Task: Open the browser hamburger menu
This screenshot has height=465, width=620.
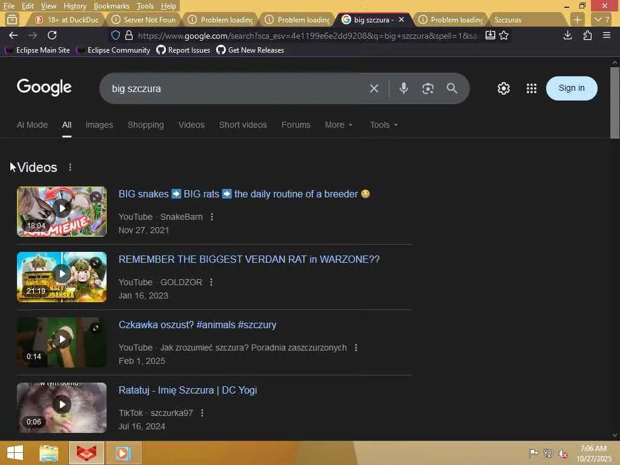Action: click(607, 35)
